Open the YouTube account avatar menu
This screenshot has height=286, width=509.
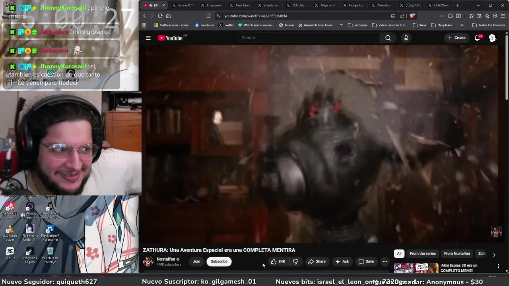pyautogui.click(x=492, y=38)
